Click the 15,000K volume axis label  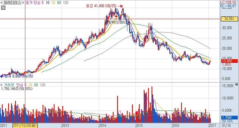[228, 86]
